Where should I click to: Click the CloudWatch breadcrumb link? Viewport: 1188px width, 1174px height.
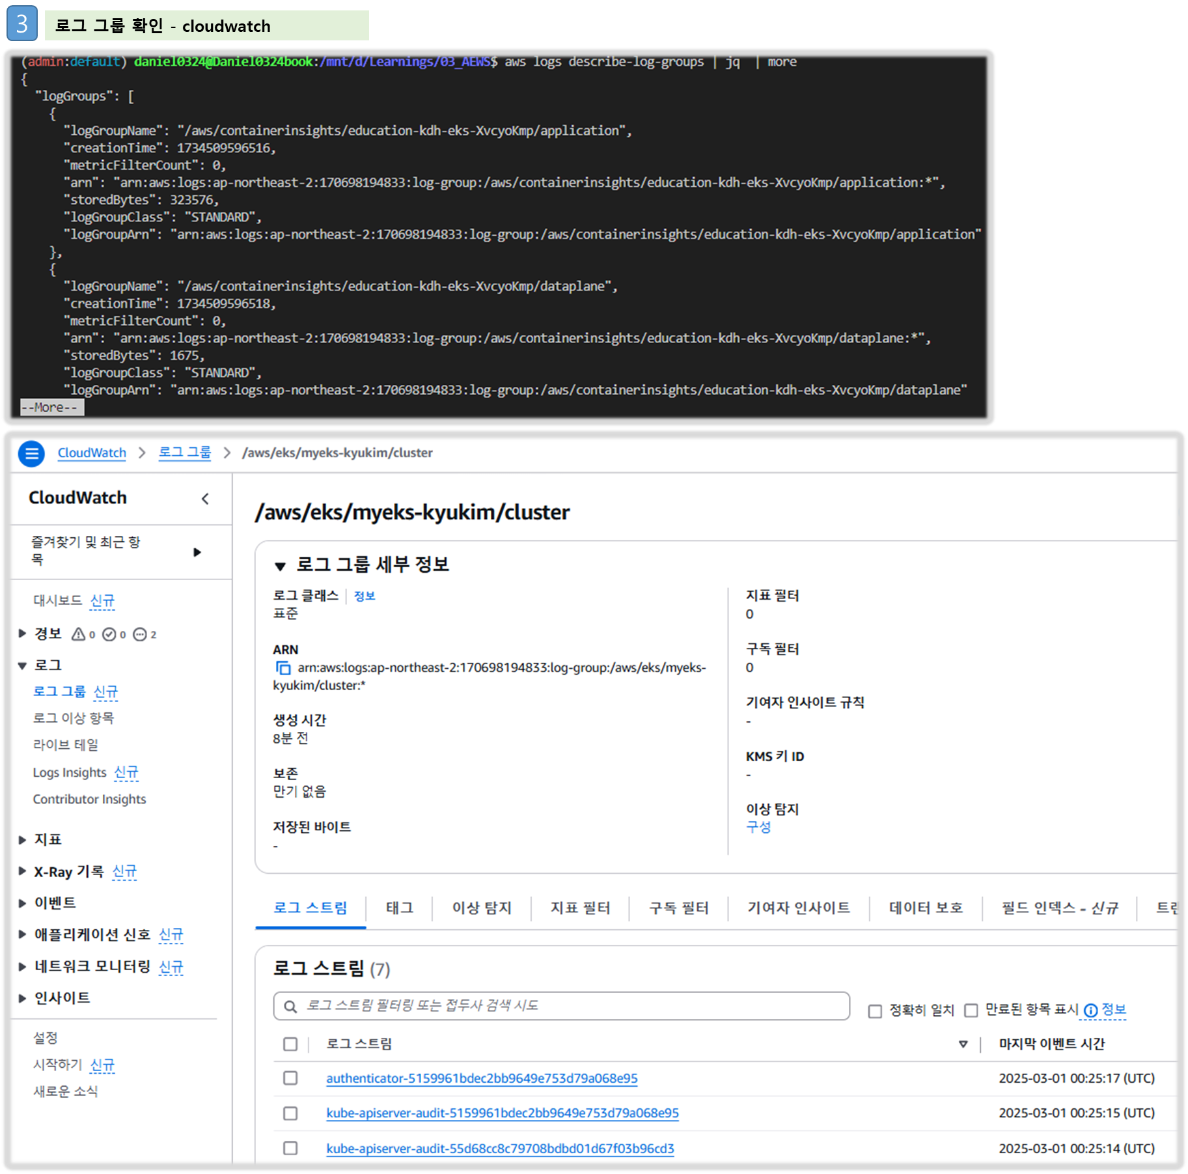92,453
